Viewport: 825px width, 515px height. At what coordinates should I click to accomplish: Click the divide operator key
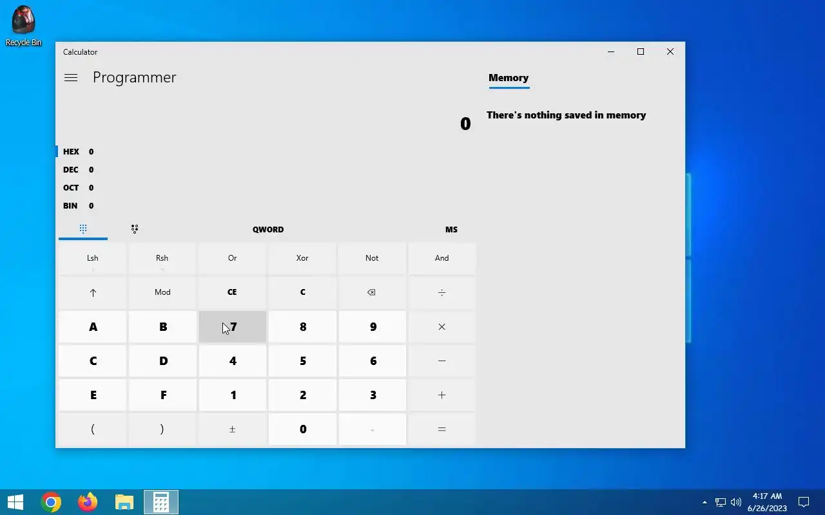click(x=442, y=292)
